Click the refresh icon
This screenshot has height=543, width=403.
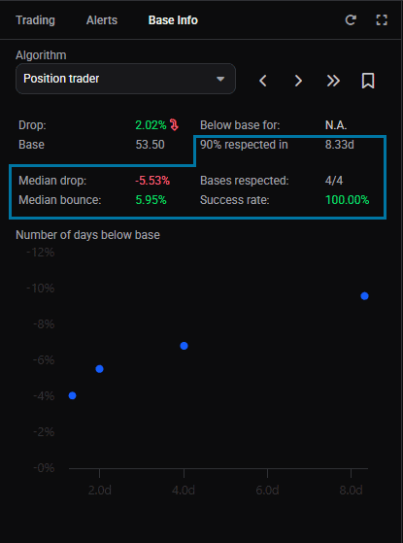pos(351,20)
